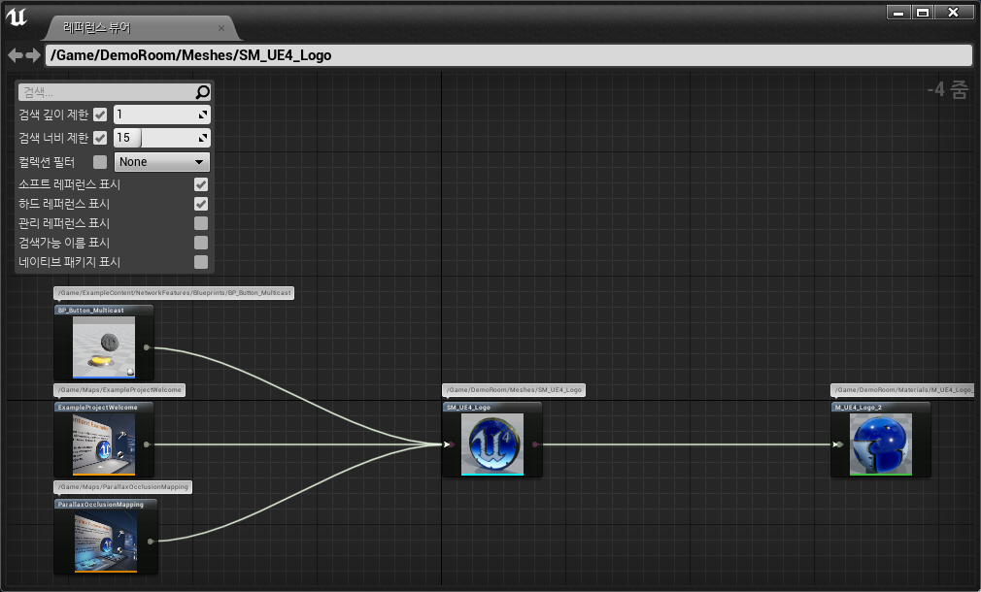Toggle 검색 너비 제한 checkbox
981x592 pixels.
tap(100, 138)
